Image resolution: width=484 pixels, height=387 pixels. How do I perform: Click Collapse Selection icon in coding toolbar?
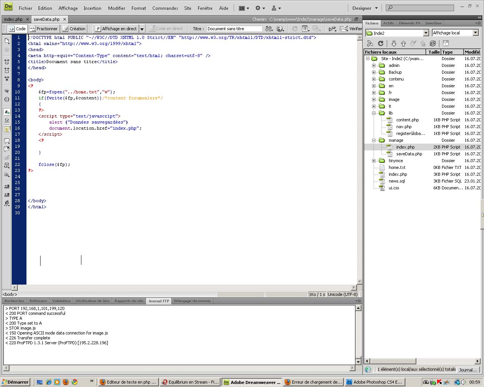(7, 70)
